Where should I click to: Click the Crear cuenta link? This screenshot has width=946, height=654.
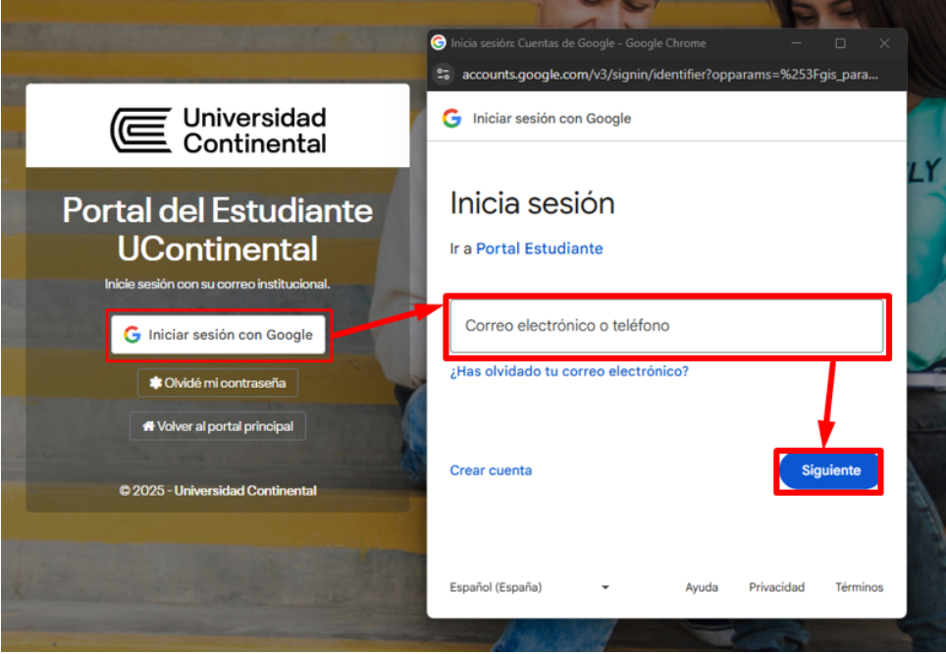point(491,470)
